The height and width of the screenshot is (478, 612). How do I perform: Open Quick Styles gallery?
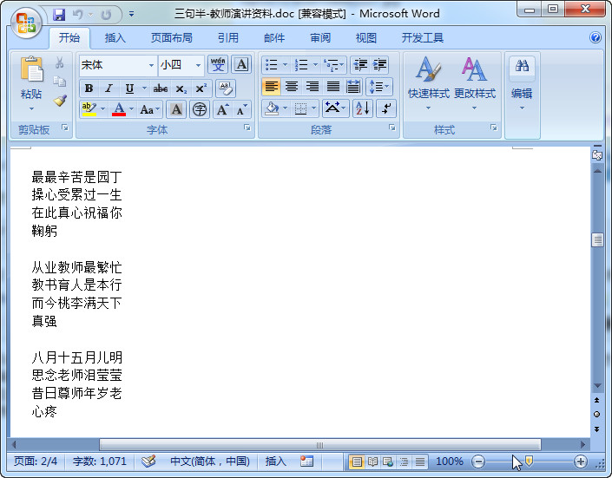429,83
